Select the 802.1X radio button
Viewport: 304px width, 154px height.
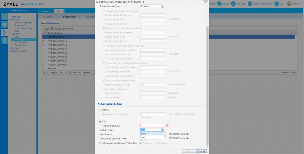pos(100,110)
